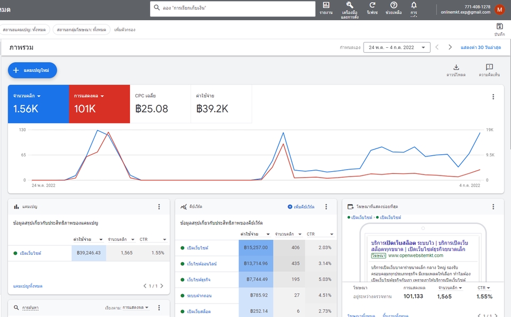Open the เว็บไซต์ออนไลน์ keyword link
Screen dimensions: 511x317
pos(202,264)
